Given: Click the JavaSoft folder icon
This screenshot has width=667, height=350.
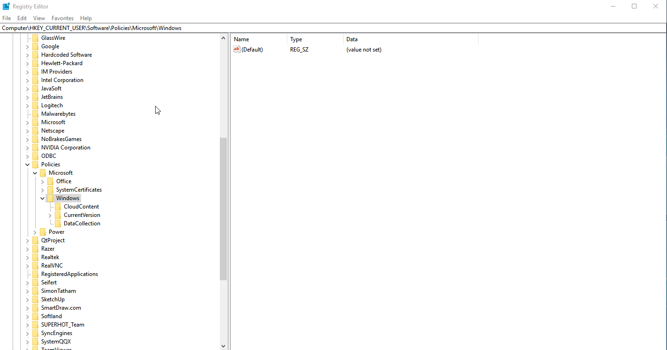Looking at the screenshot, I should click(35, 89).
